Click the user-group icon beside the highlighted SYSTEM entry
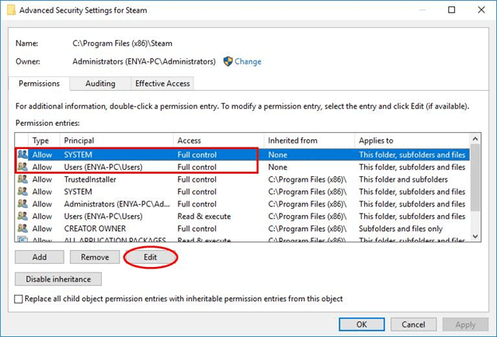Image resolution: width=497 pixels, height=337 pixels. [22, 155]
